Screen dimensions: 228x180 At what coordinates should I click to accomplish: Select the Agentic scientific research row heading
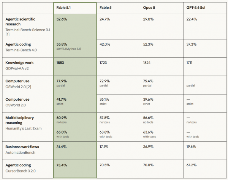coord(20,22)
